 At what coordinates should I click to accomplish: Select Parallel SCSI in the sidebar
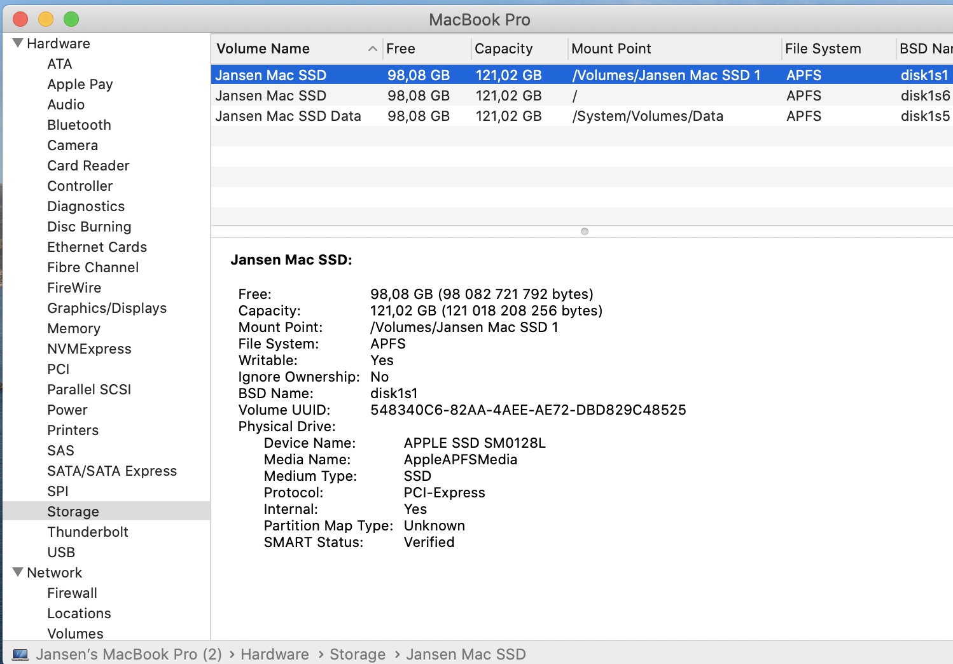pos(89,390)
